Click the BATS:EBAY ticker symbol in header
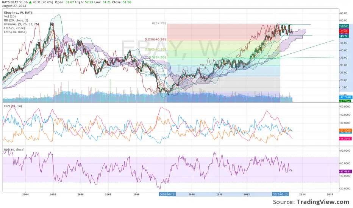 [x=10, y=2]
